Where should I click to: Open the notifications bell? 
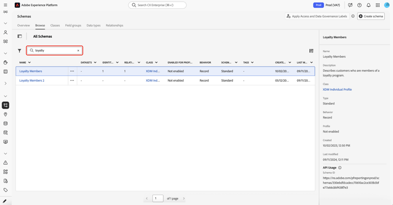[368, 5]
